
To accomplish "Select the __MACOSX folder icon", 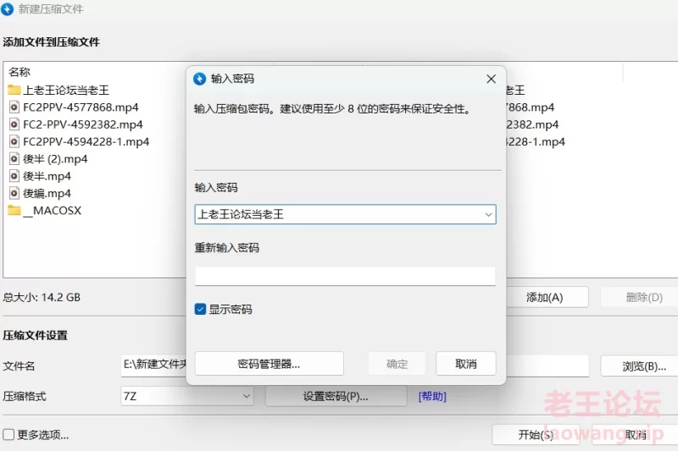I will [14, 211].
